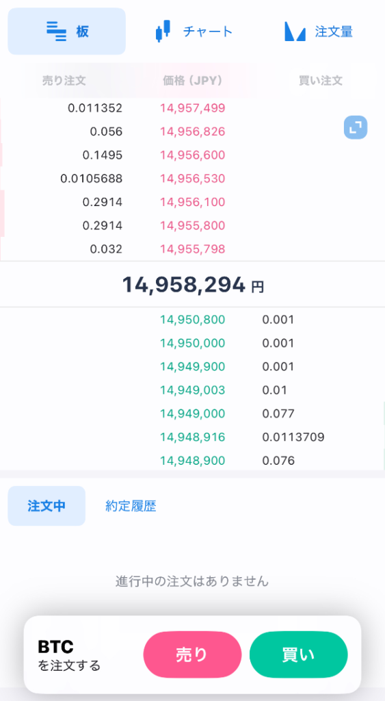Pick ask price 14,956,530 row
Screen dimensions: 385x701
click(193, 179)
